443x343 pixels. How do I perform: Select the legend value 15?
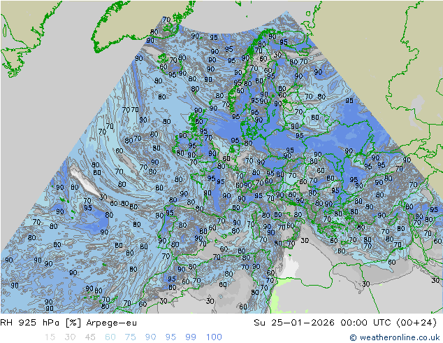pos(50,337)
